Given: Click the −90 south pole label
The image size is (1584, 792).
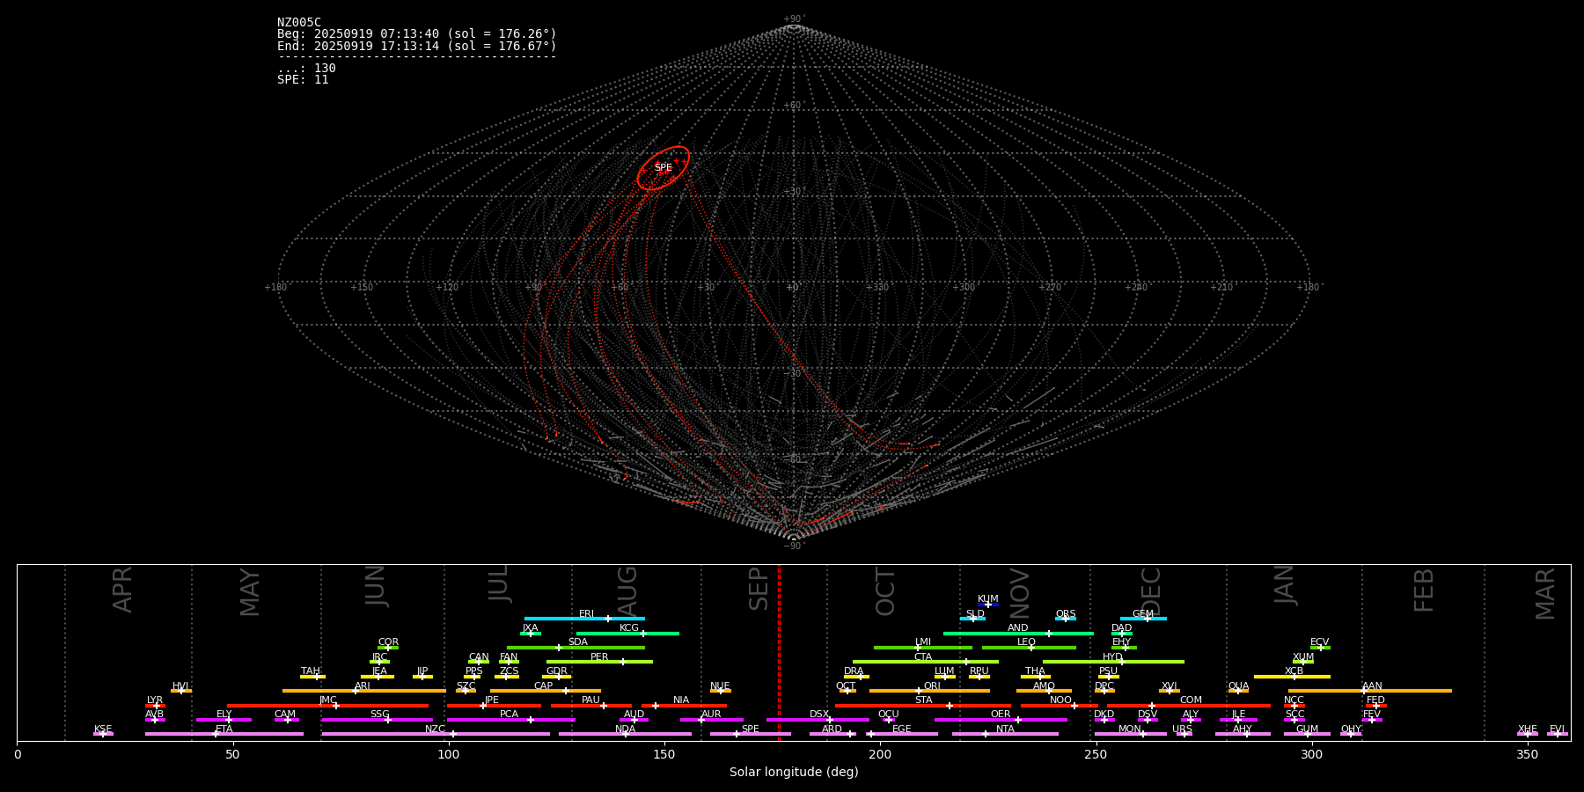Looking at the screenshot, I should [794, 546].
